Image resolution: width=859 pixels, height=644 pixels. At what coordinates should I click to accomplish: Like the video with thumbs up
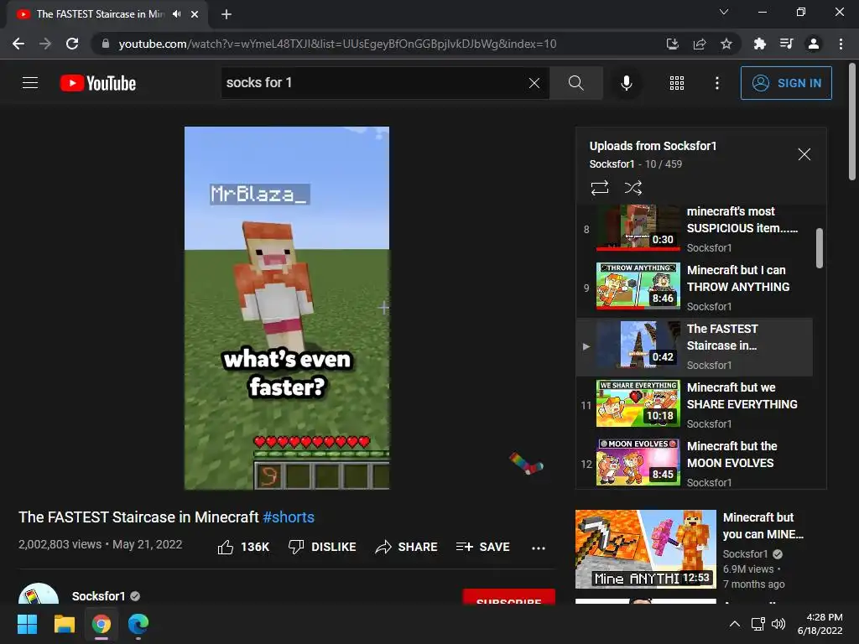coord(243,547)
